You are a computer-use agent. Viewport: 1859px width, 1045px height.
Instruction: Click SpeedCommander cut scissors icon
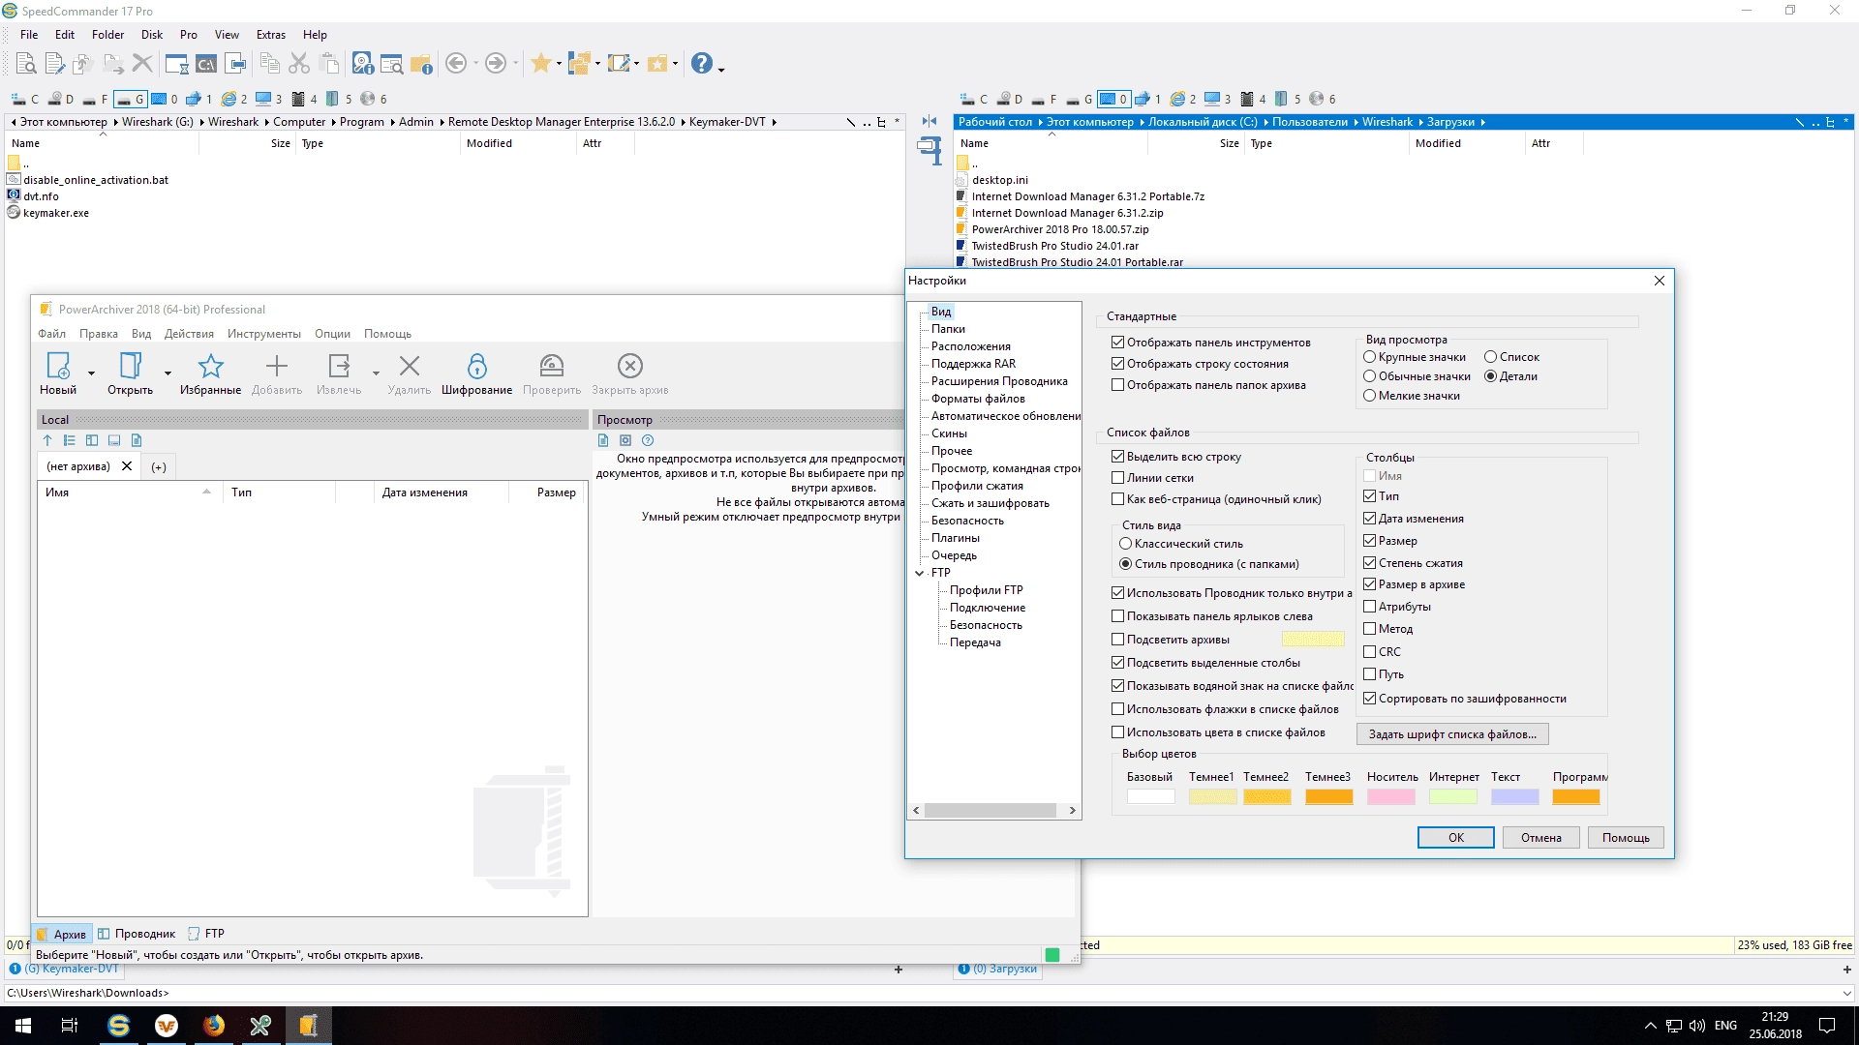(x=299, y=64)
